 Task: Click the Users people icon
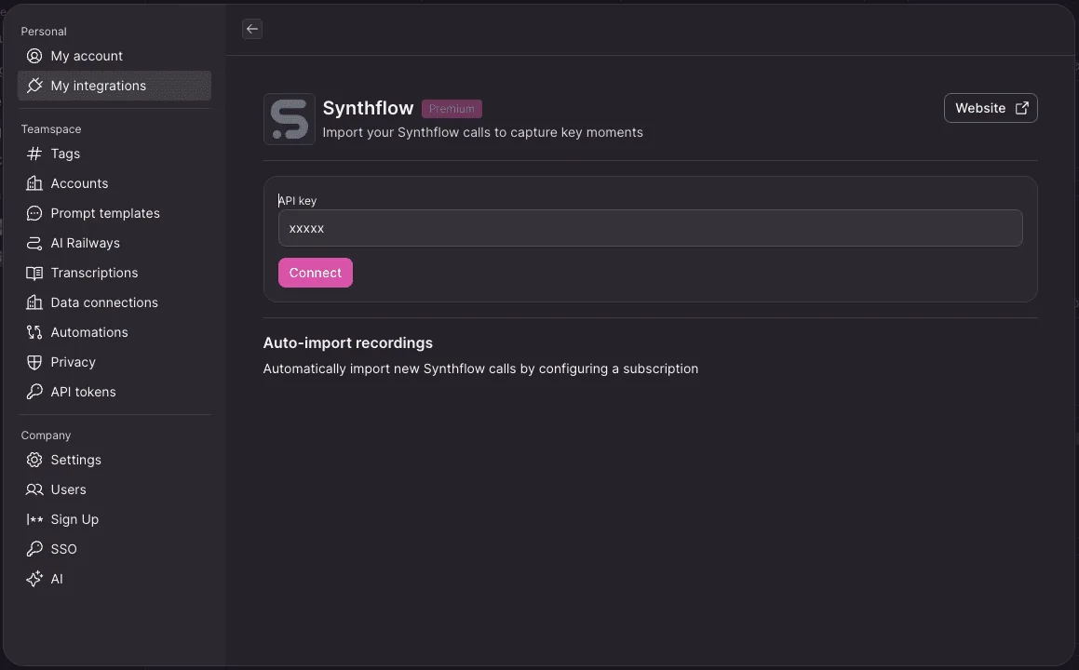point(34,489)
